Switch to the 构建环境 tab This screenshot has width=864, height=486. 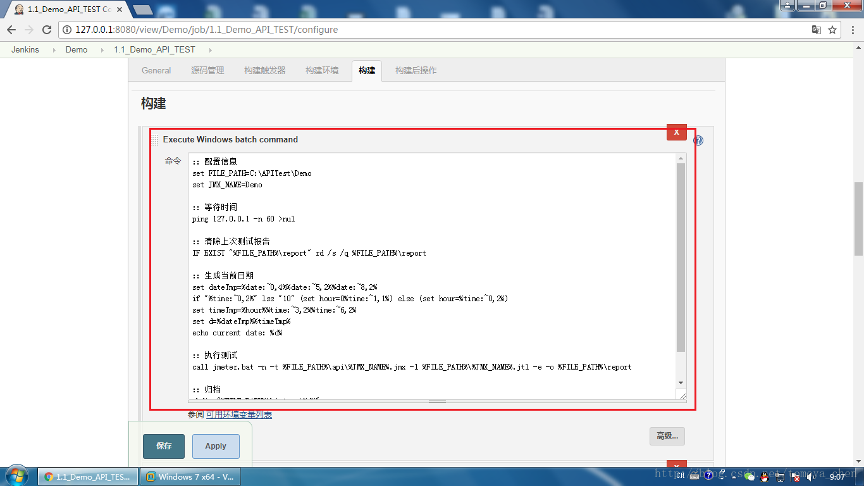click(x=322, y=71)
